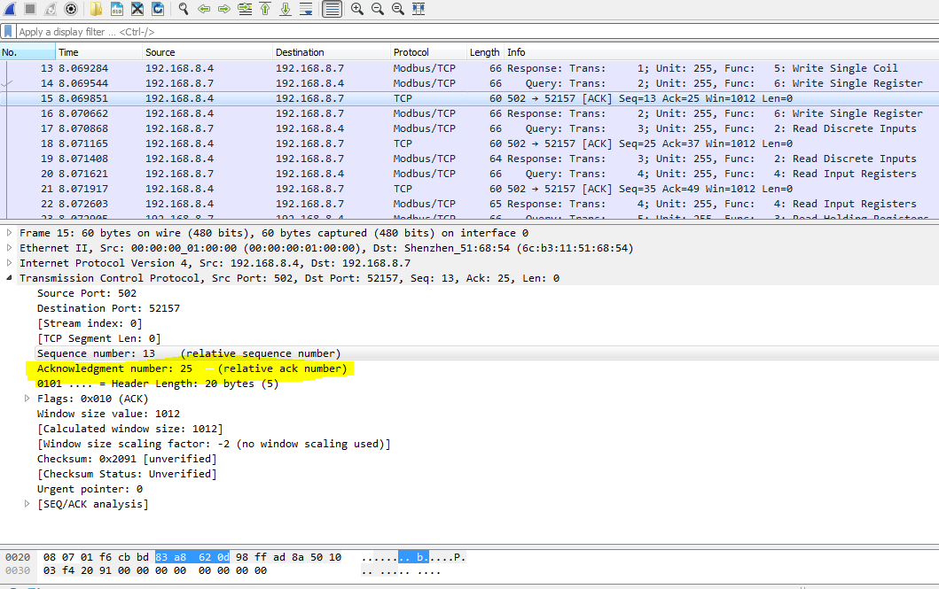Jump to the last packet icon
Viewport: 939px width, 589px height.
pos(286,8)
